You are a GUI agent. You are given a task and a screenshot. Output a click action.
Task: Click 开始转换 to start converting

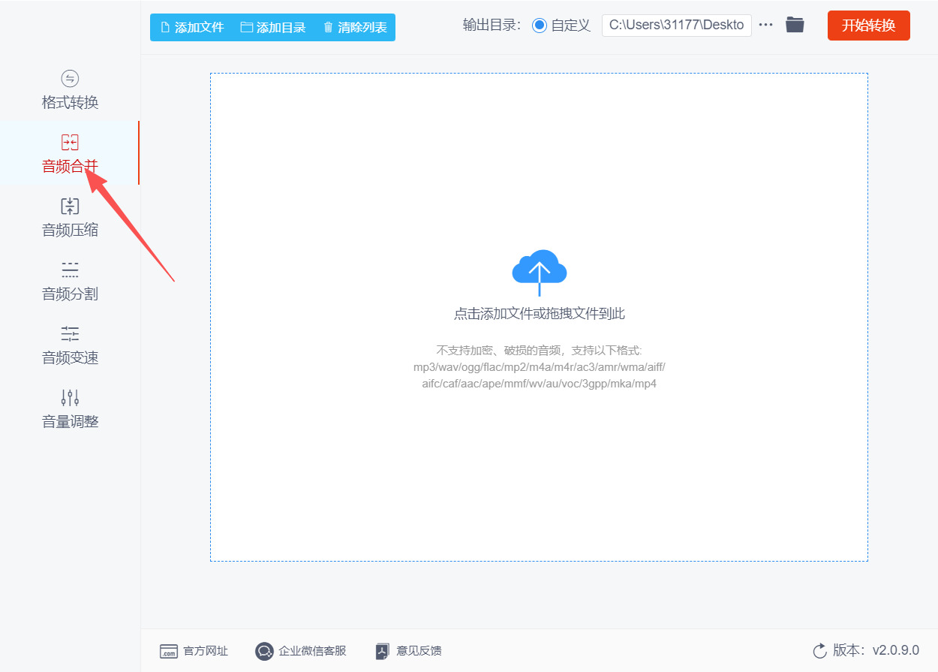pyautogui.click(x=868, y=26)
